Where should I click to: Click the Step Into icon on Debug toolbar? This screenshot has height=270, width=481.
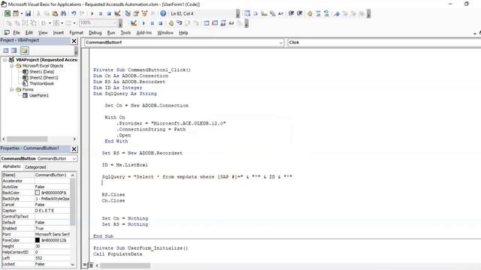[179, 23]
